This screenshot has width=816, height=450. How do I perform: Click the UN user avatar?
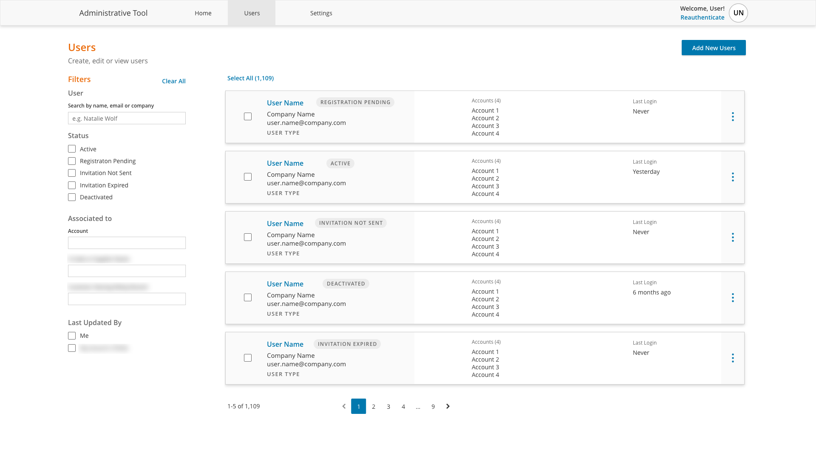(x=738, y=13)
